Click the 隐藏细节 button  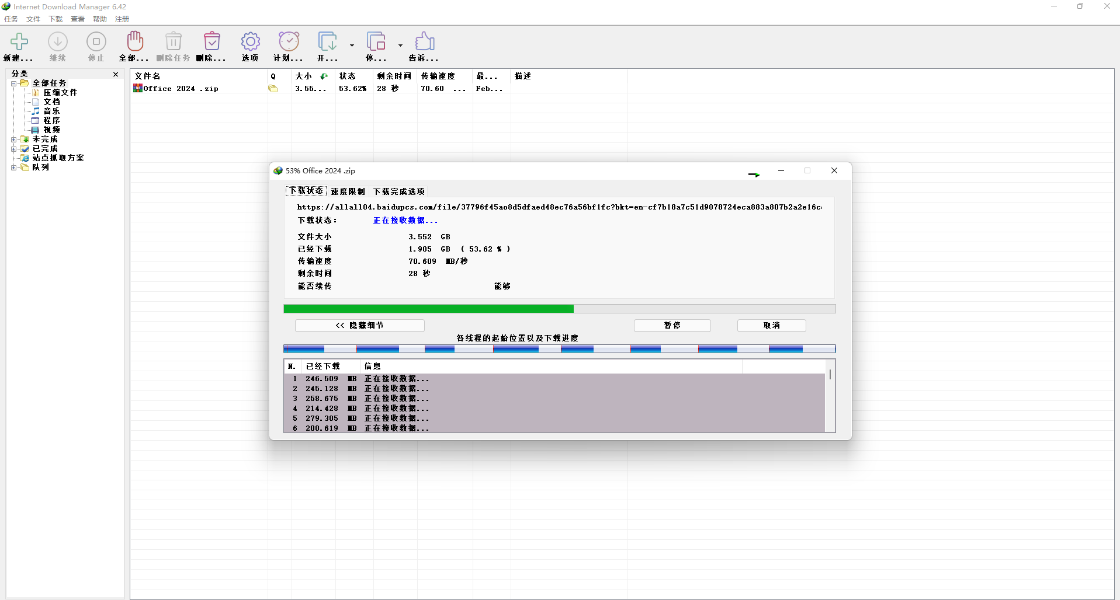click(360, 326)
